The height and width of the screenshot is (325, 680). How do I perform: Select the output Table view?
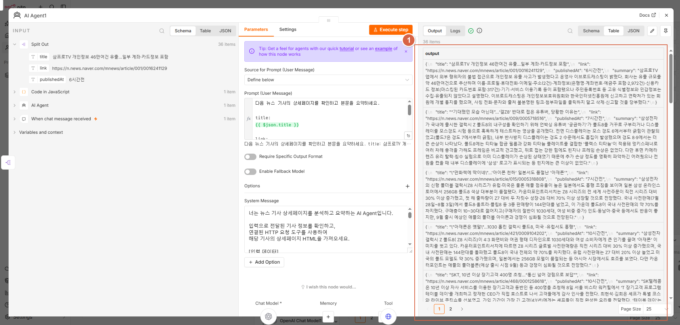coord(613,31)
